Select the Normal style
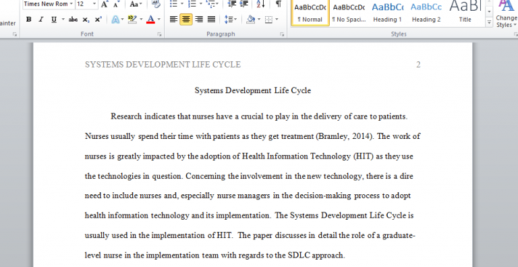This screenshot has width=518, height=267. pos(310,13)
